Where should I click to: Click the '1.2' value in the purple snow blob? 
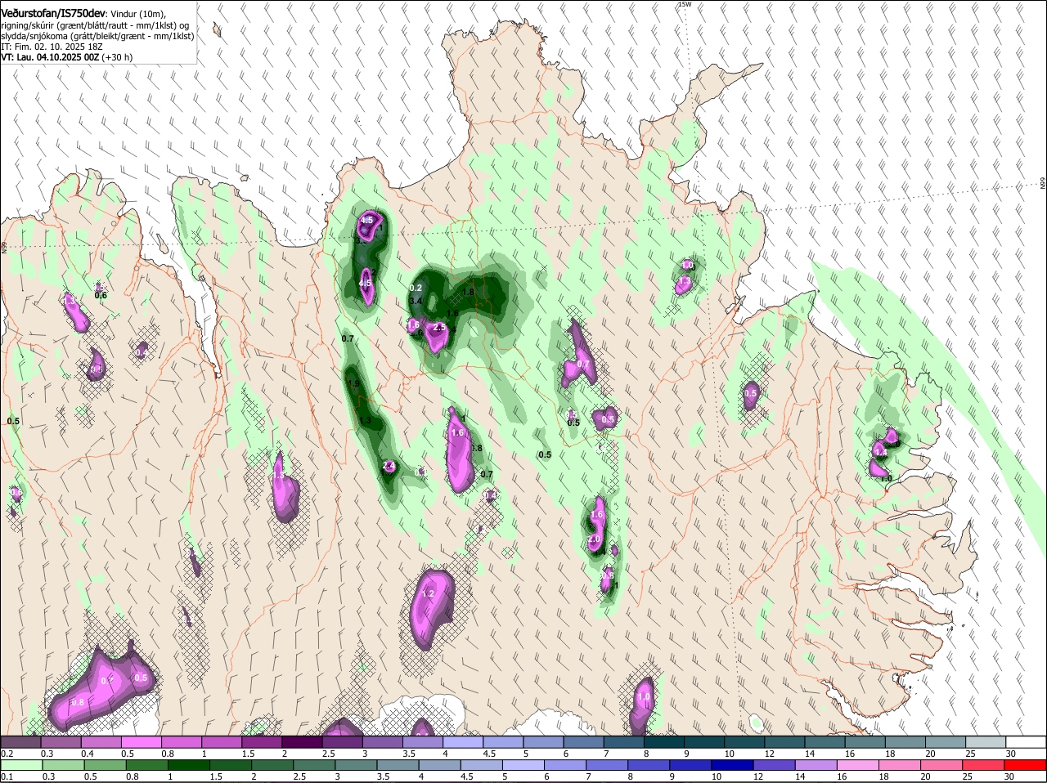(x=427, y=594)
